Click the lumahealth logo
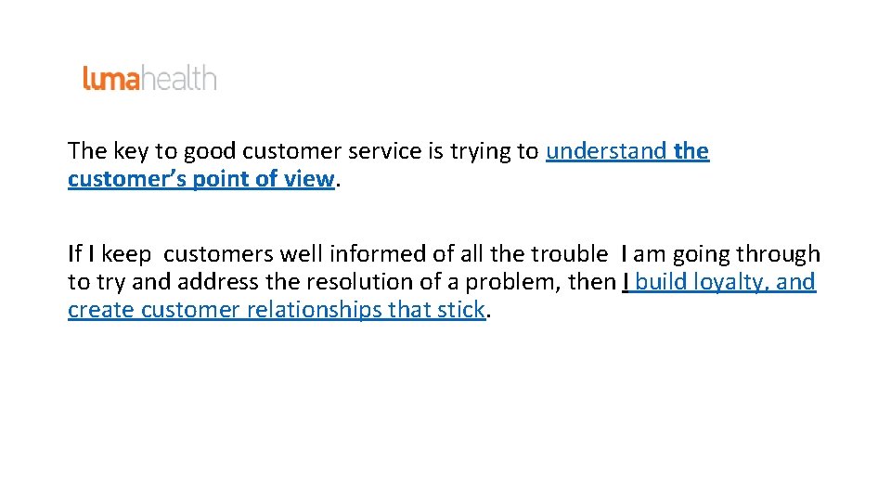The image size is (891, 501). pyautogui.click(x=150, y=78)
